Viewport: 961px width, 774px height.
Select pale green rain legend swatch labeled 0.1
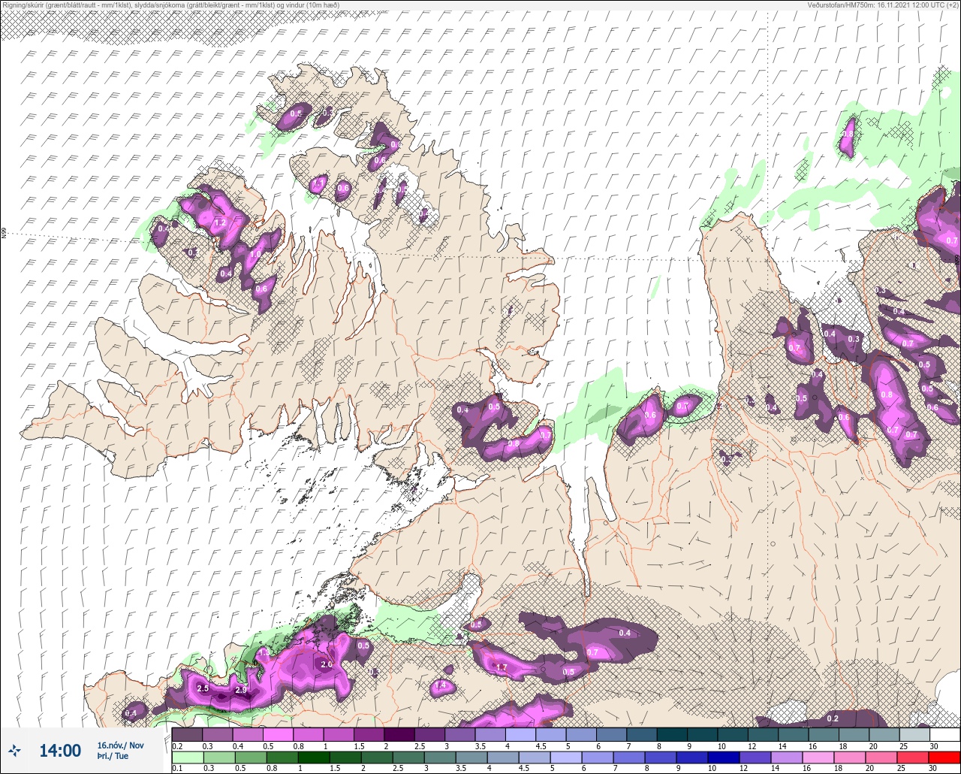click(187, 757)
